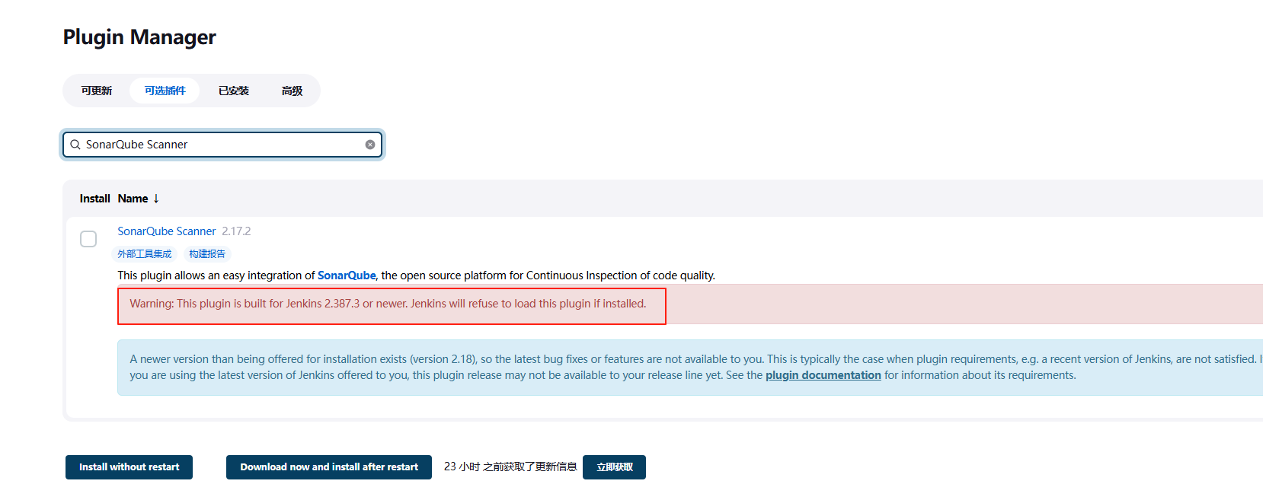Sort the list by Name column
The width and height of the screenshot is (1266, 500).
pyautogui.click(x=138, y=199)
